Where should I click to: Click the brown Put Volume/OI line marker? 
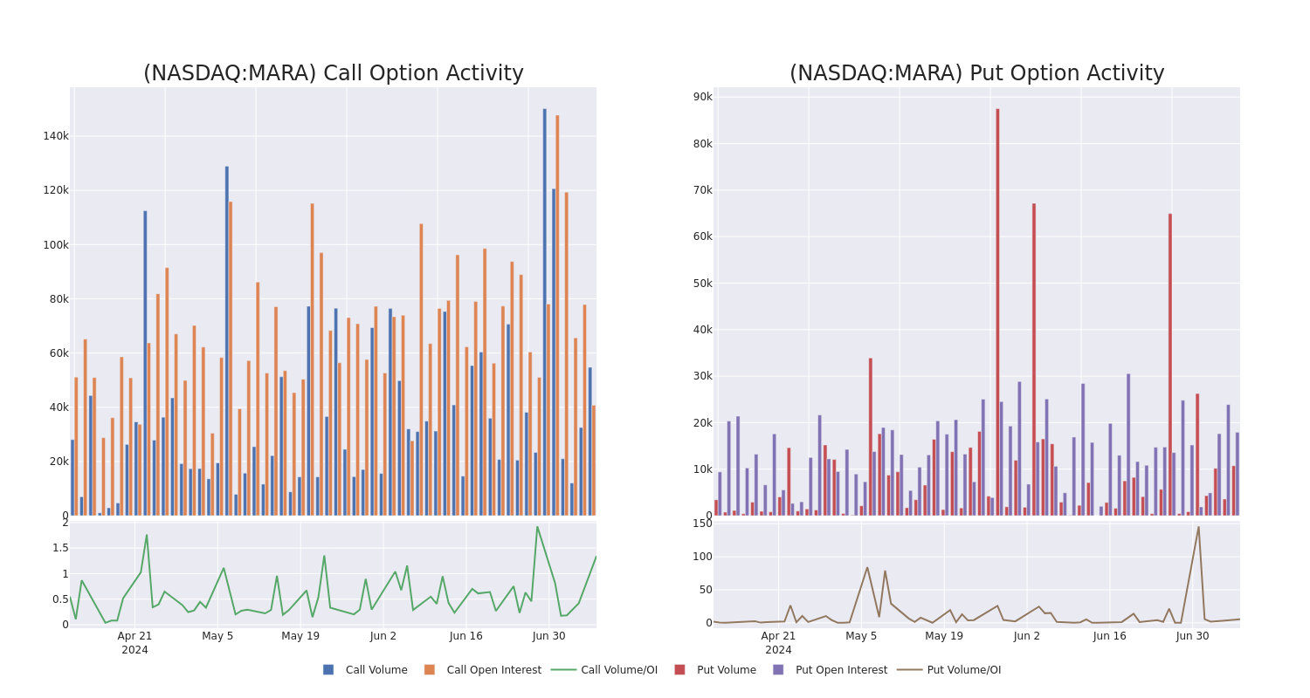[909, 670]
